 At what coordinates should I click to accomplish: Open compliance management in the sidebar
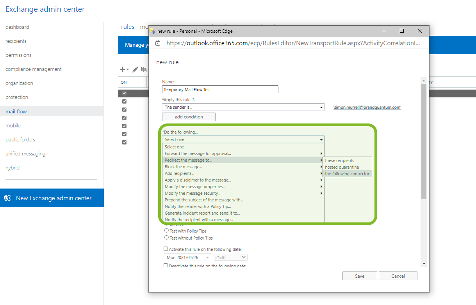coord(34,69)
